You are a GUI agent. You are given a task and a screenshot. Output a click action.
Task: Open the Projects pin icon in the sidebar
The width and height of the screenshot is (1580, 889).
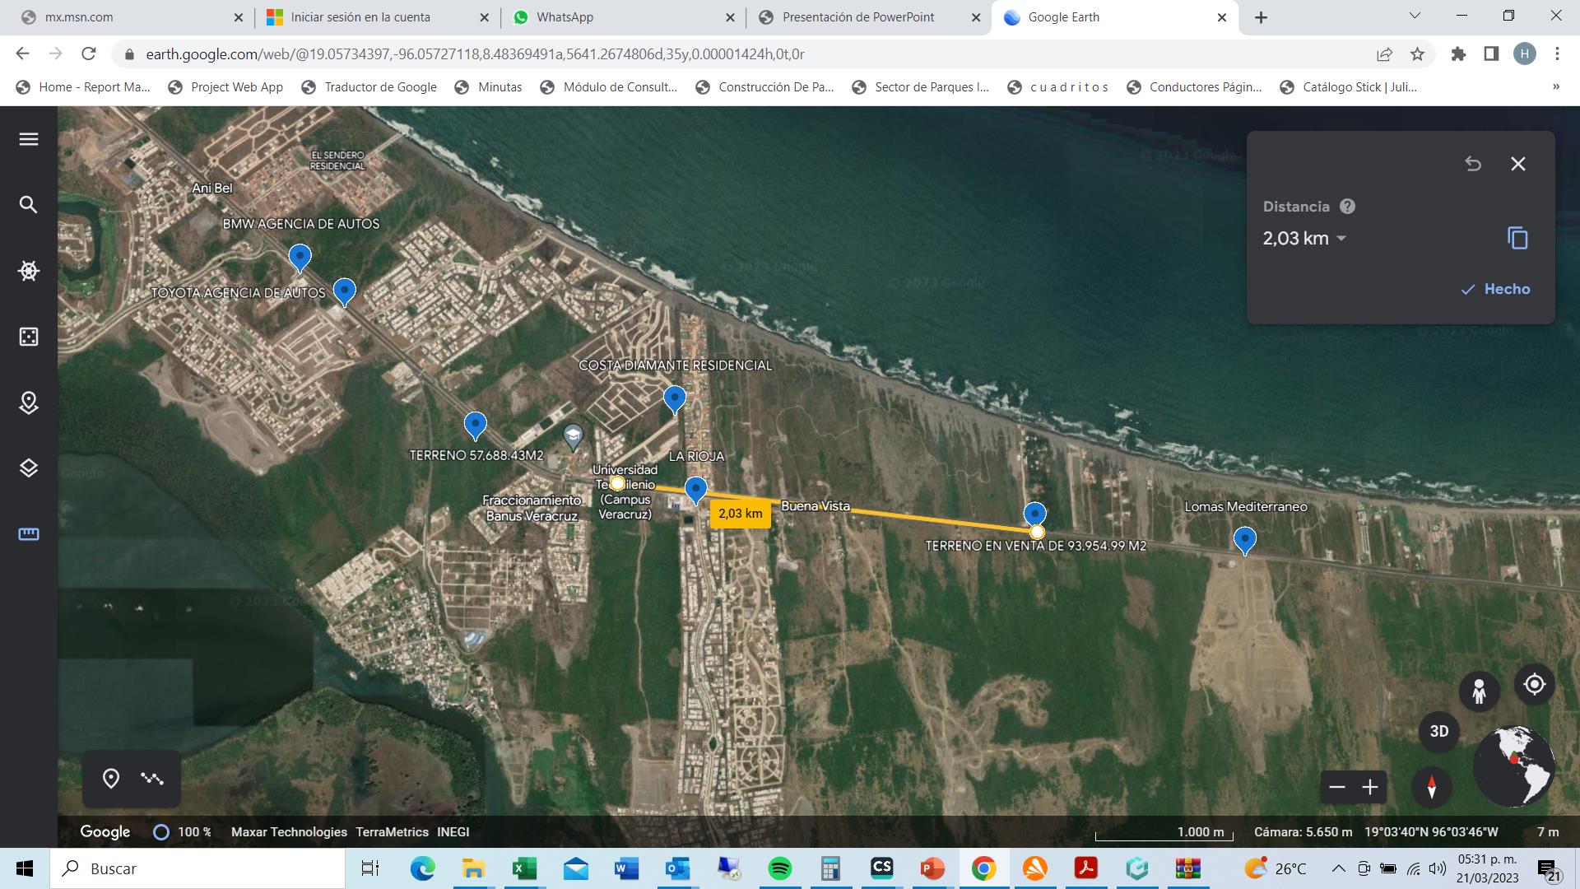click(29, 403)
